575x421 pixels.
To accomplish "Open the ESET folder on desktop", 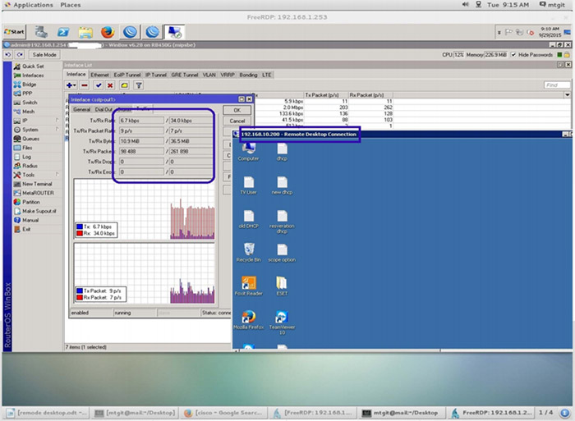I will coord(282,286).
